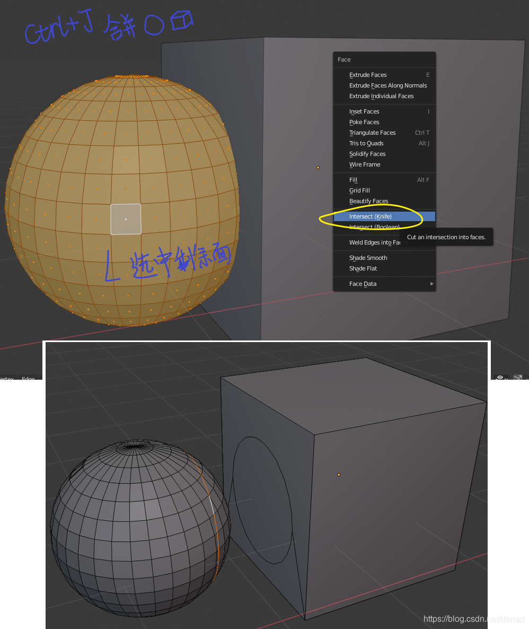Apply Wire Frame from Face menu
Screen dimensions: 529x629
click(x=384, y=164)
